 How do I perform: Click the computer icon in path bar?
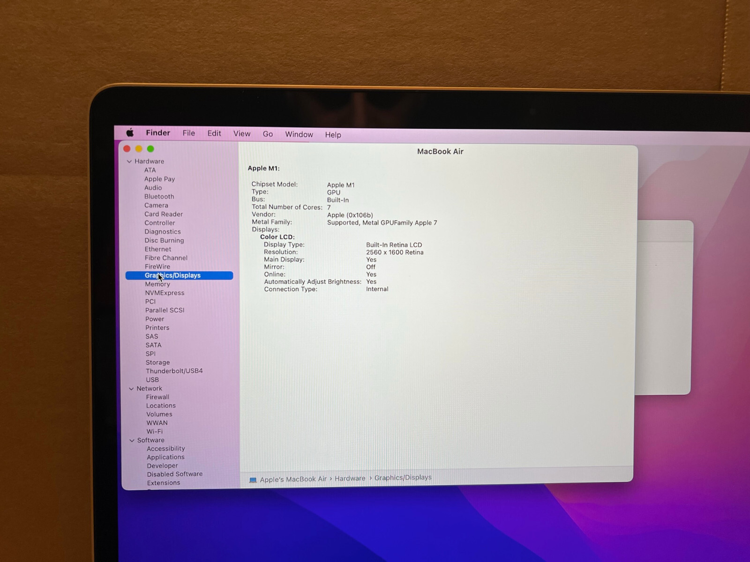253,480
